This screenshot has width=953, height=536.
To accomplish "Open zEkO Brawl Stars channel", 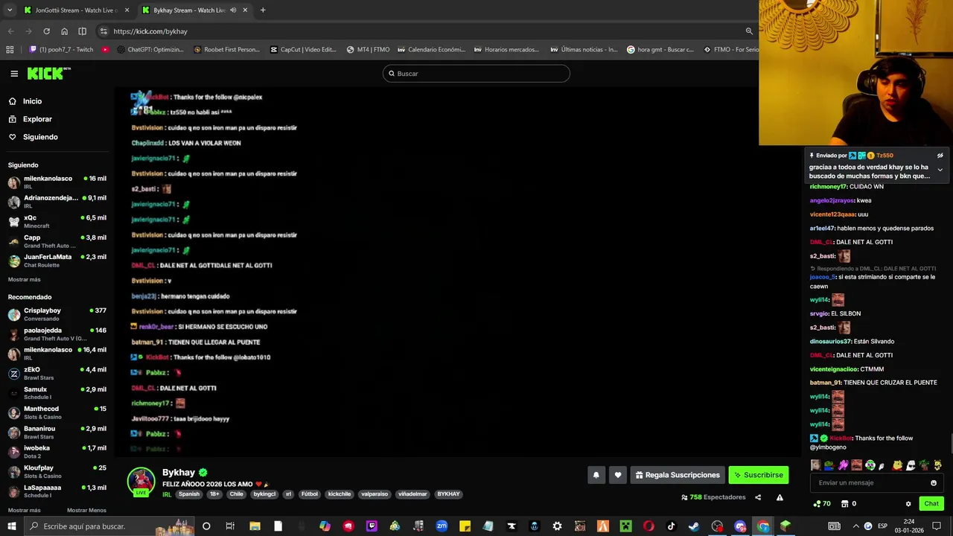I will 57,373.
